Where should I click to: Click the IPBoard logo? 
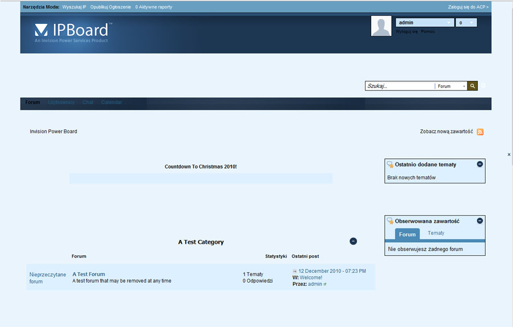click(73, 32)
